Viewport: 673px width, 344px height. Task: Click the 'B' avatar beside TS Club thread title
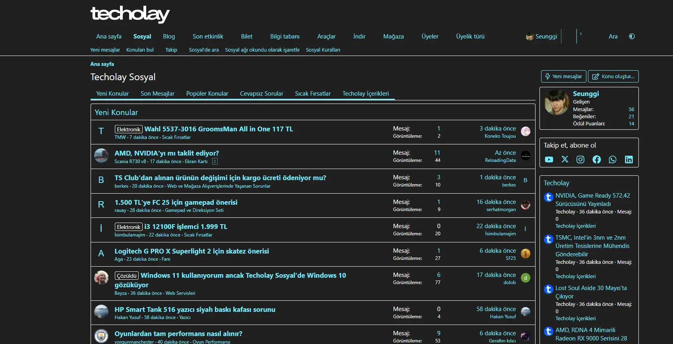(x=101, y=180)
